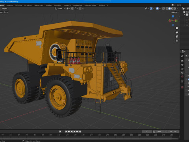Toggle X-ray view mode
189x142 pixels.
(163, 9)
